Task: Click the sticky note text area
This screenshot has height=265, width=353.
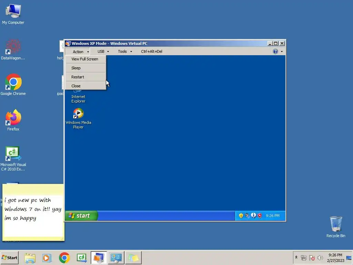Action: (x=33, y=216)
